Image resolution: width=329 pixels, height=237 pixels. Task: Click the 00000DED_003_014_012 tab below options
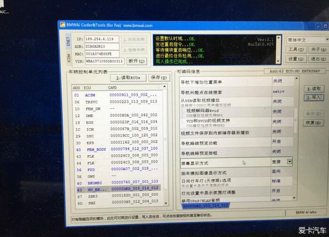206,205
